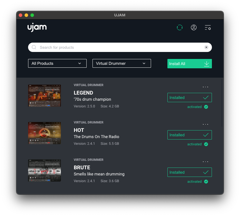Open the Virtual Drummer filter dropdown
Image resolution: width=240 pixels, height=216 pixels.
122,63
